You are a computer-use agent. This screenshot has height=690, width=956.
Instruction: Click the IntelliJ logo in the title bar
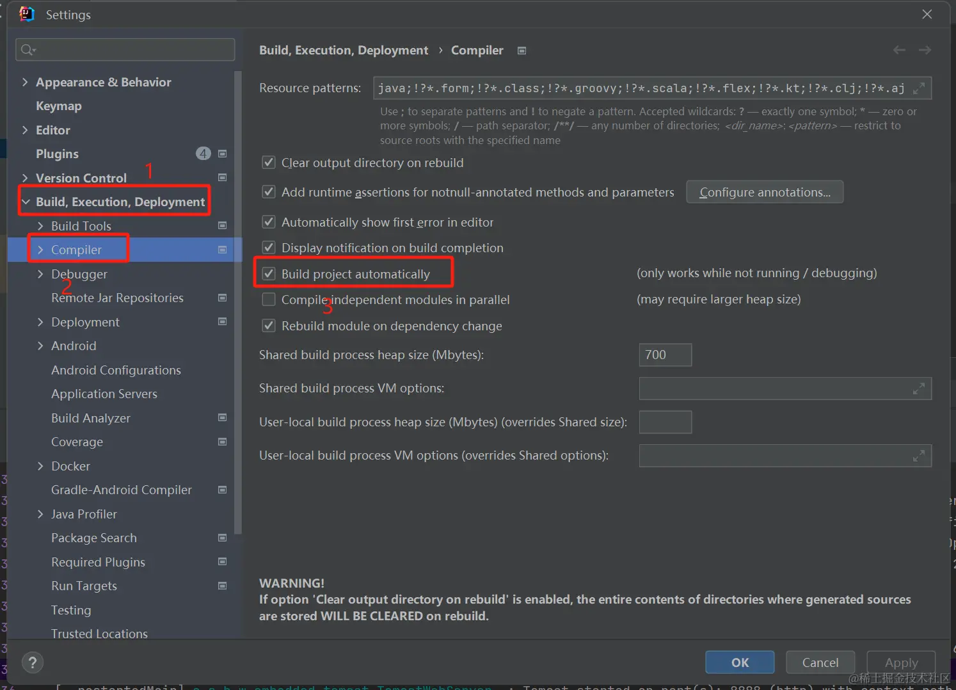pos(26,14)
